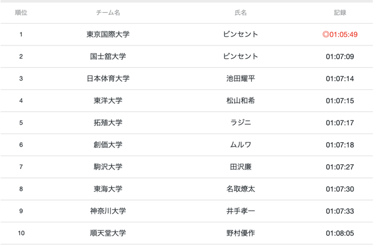The height and width of the screenshot is (247, 375).
Task: Select team name 拓殖大学
Action: [108, 122]
